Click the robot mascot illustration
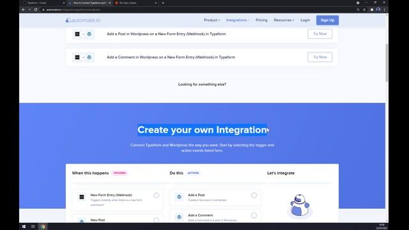 coord(300,205)
